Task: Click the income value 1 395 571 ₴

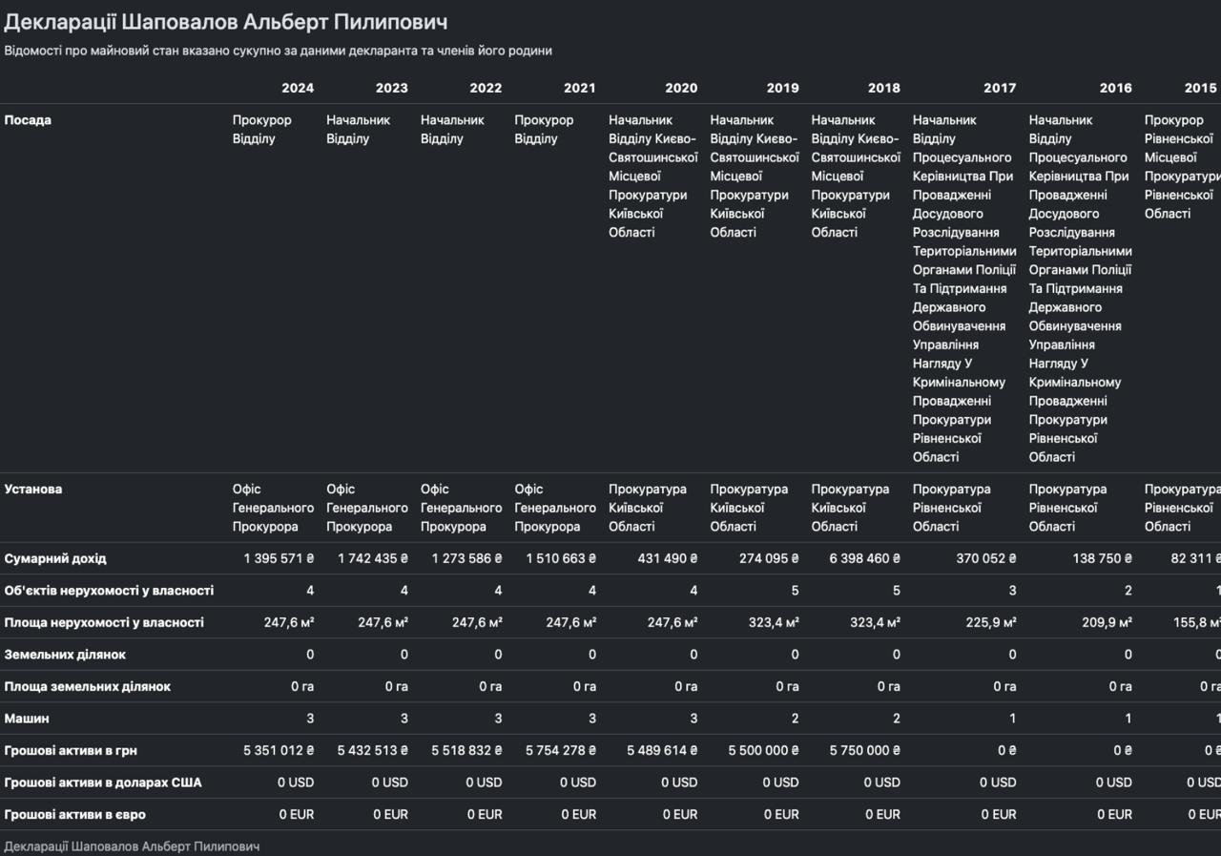Action: click(x=279, y=558)
